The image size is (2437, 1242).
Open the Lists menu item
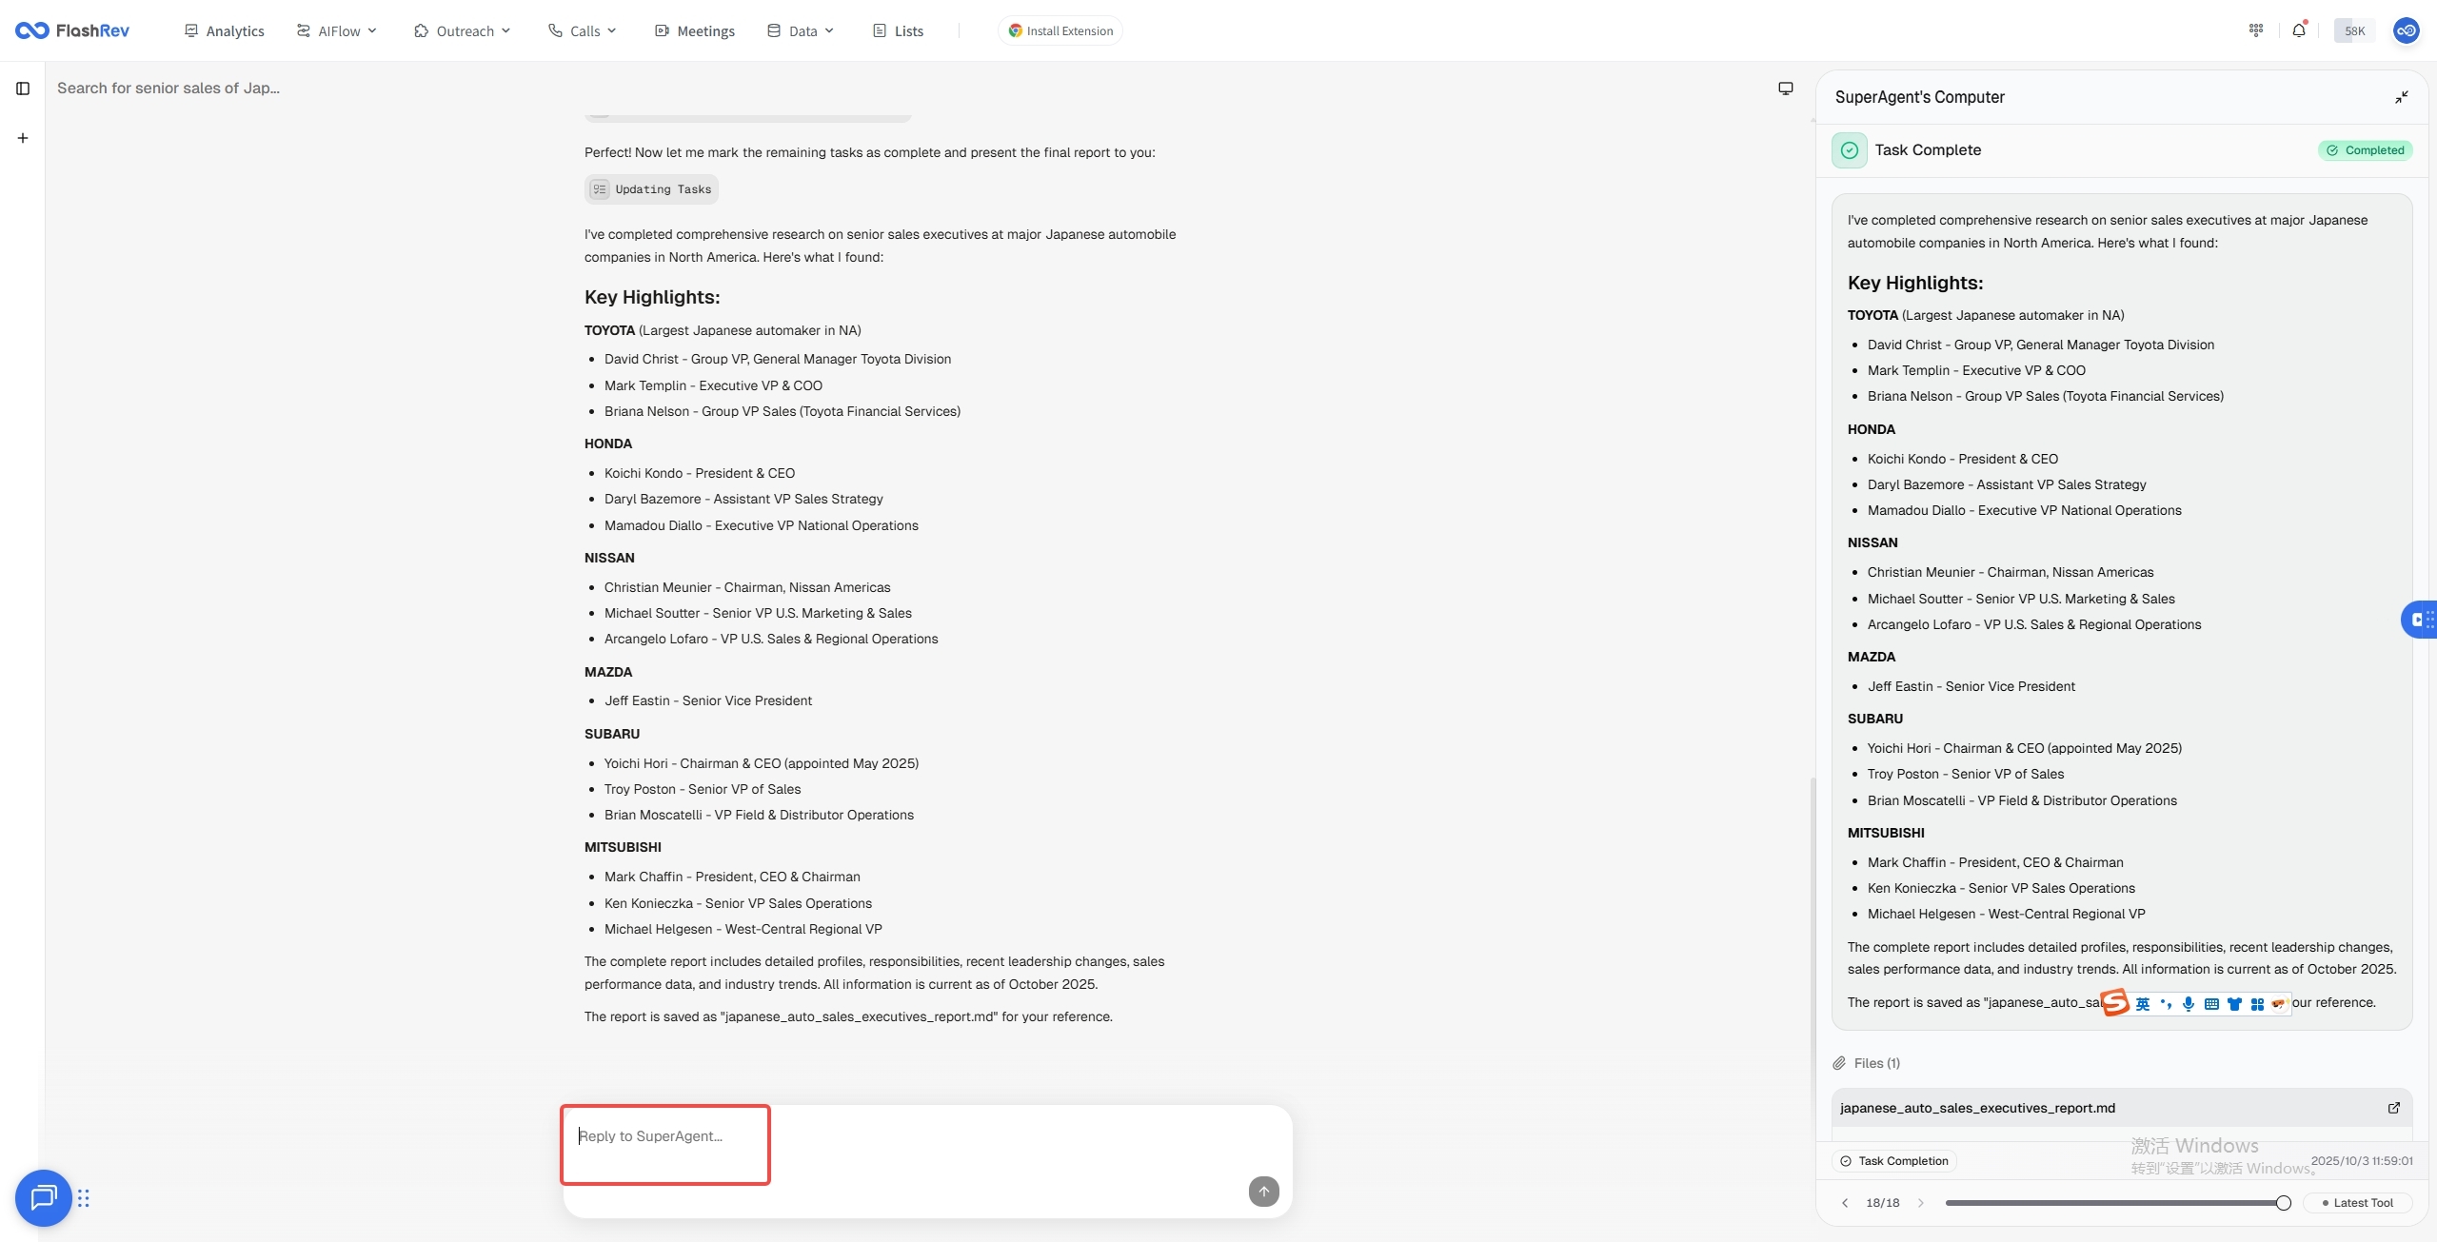point(899,30)
